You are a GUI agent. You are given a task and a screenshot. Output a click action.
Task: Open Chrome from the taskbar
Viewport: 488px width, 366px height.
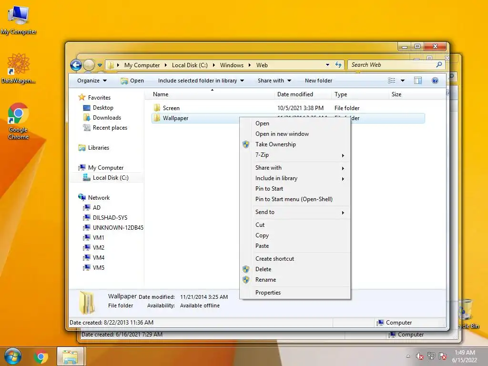click(41, 356)
